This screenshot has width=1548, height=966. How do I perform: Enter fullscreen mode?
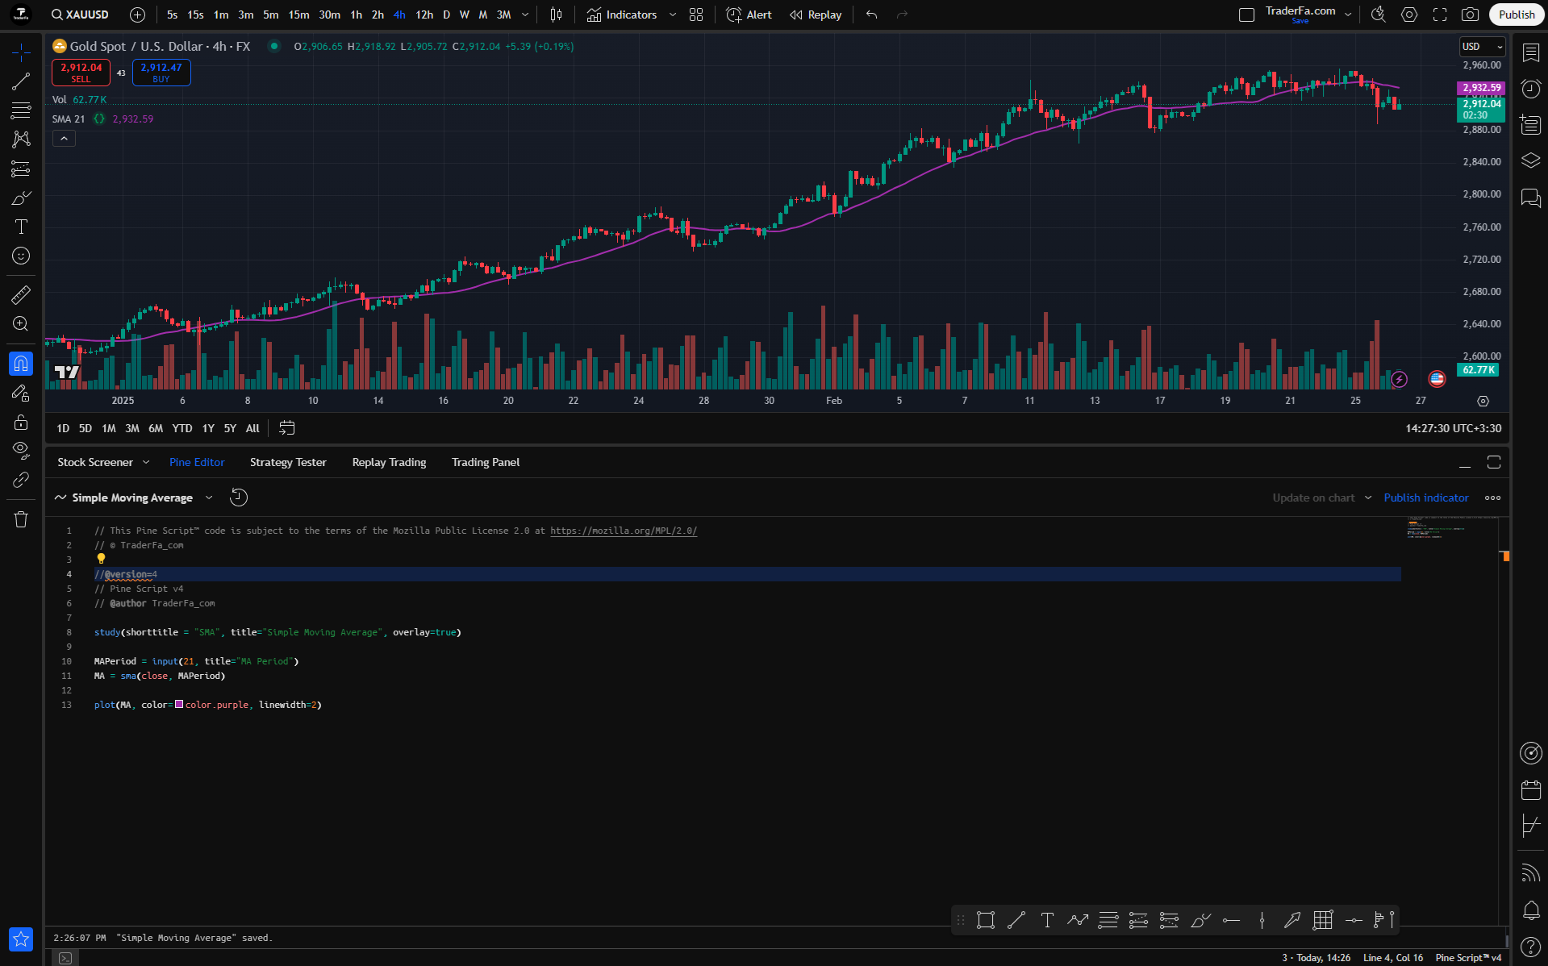(1440, 15)
